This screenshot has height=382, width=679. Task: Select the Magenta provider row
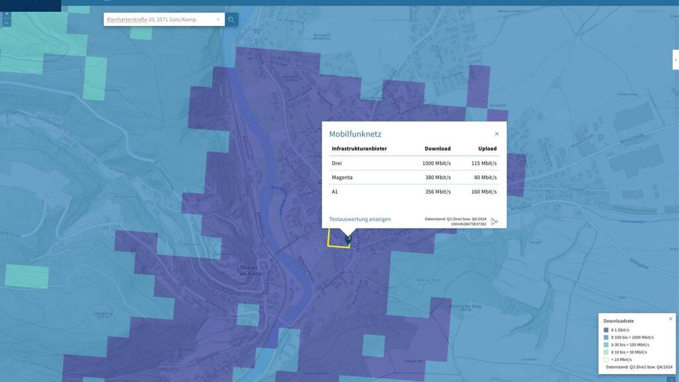414,178
